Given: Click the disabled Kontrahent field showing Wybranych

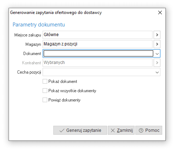Looking at the screenshot, I should pos(97,63).
